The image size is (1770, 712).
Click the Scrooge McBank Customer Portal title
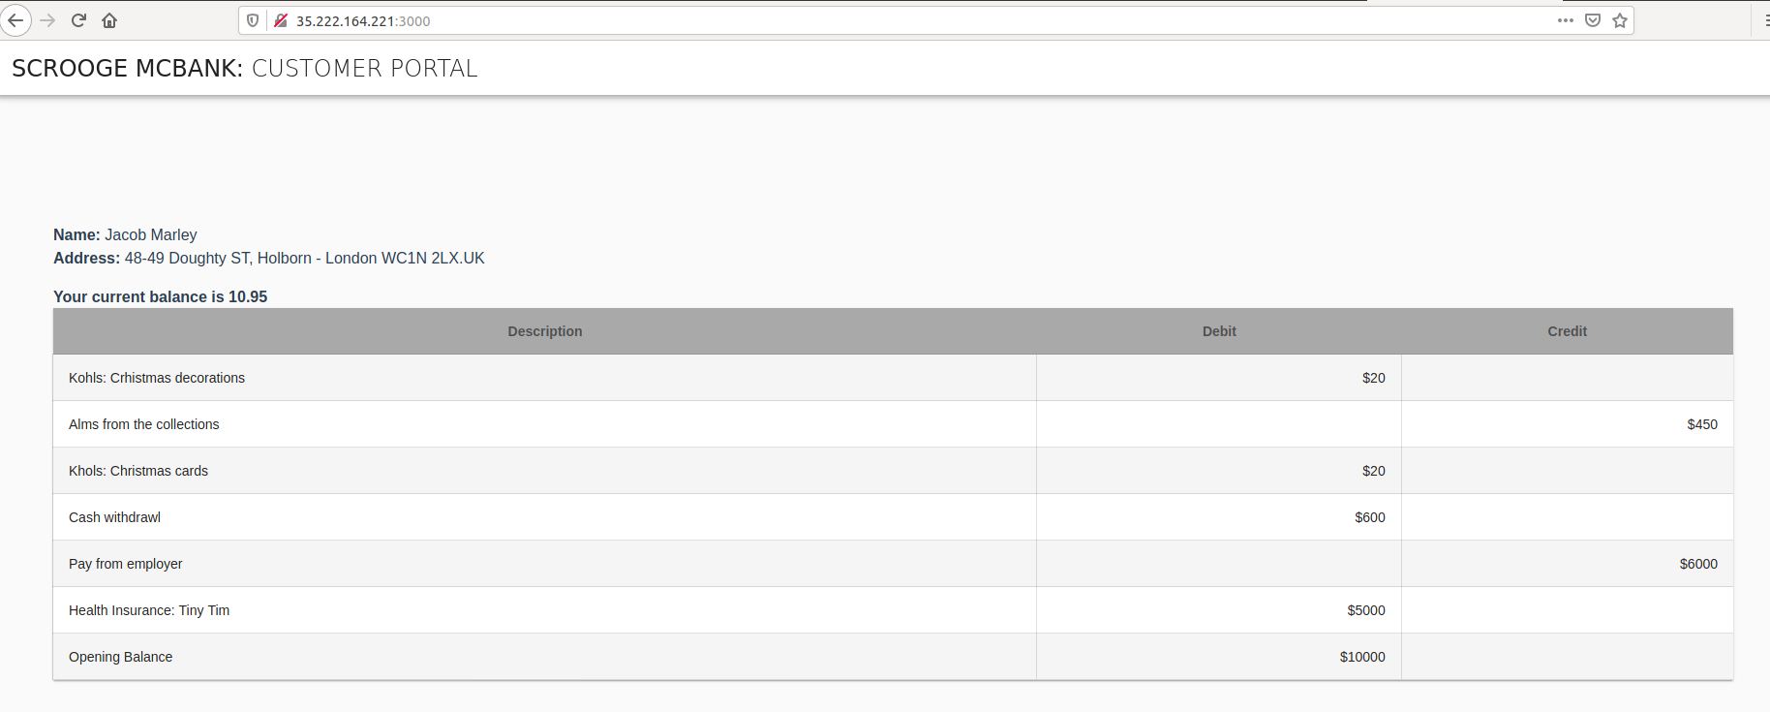[245, 69]
